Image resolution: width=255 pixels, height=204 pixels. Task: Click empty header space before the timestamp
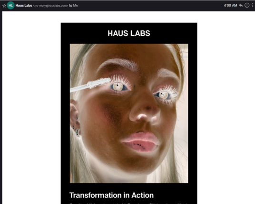[x=150, y=6]
